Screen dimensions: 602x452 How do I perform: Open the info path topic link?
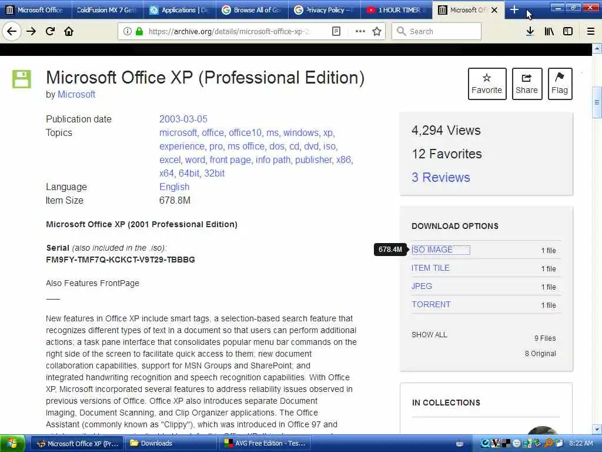(x=273, y=160)
